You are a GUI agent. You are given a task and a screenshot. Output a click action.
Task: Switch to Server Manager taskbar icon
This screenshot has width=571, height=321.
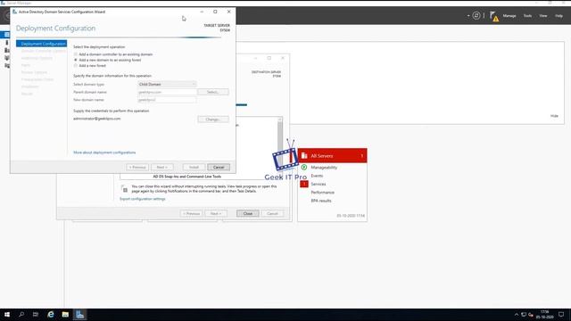(x=79, y=315)
